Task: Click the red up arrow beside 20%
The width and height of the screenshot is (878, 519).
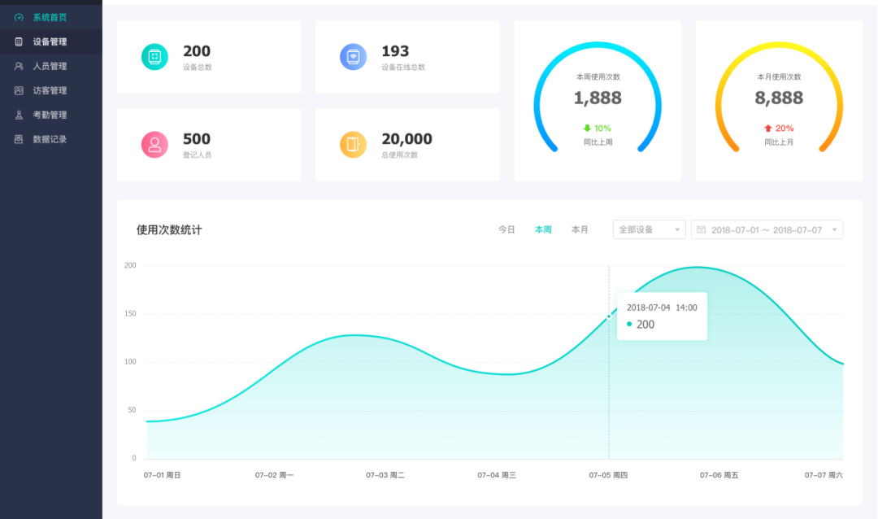Action: click(768, 129)
